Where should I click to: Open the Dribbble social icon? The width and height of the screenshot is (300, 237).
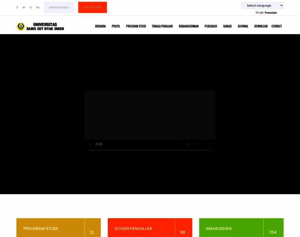(x=31, y=8)
